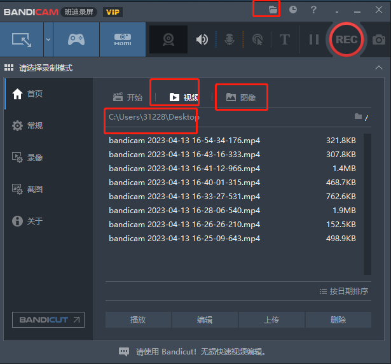Image resolution: width=391 pixels, height=364 pixels.
Task: Expand screen recording mode dropdown arrow
Action: pos(48,39)
